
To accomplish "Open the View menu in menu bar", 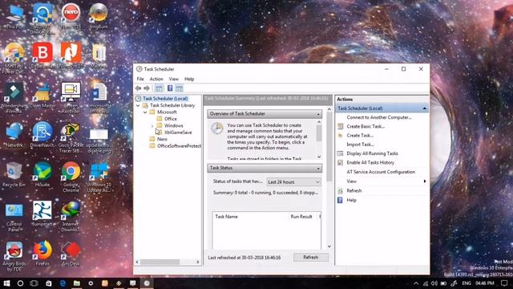I will (174, 79).
